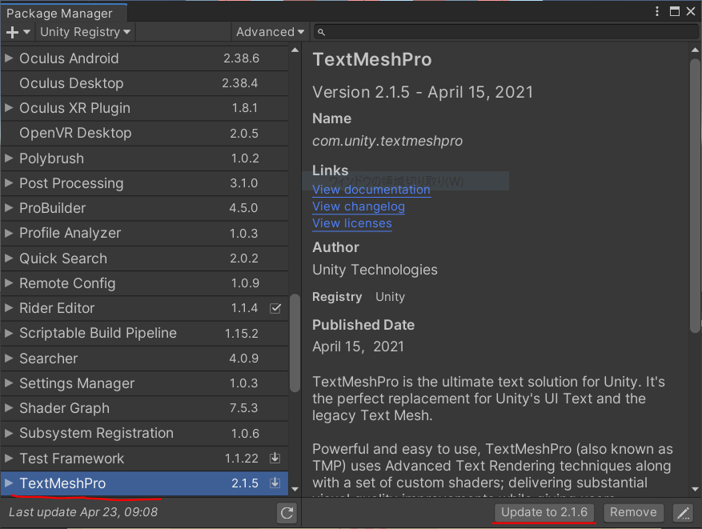The width and height of the screenshot is (702, 529).
Task: Click the Polybrush version 1.0.2 value
Action: click(x=245, y=158)
